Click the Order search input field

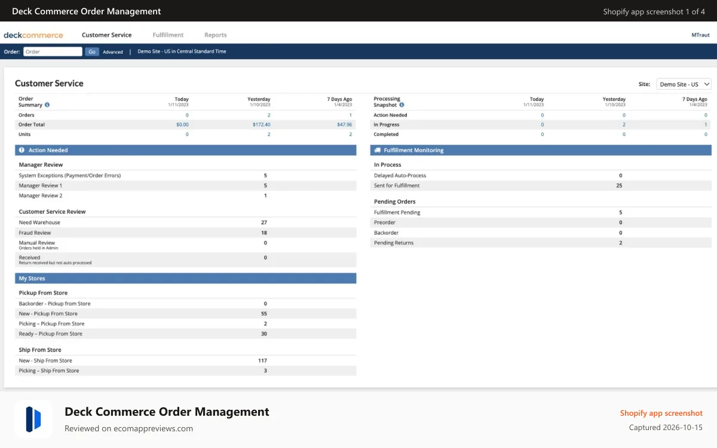click(x=53, y=52)
